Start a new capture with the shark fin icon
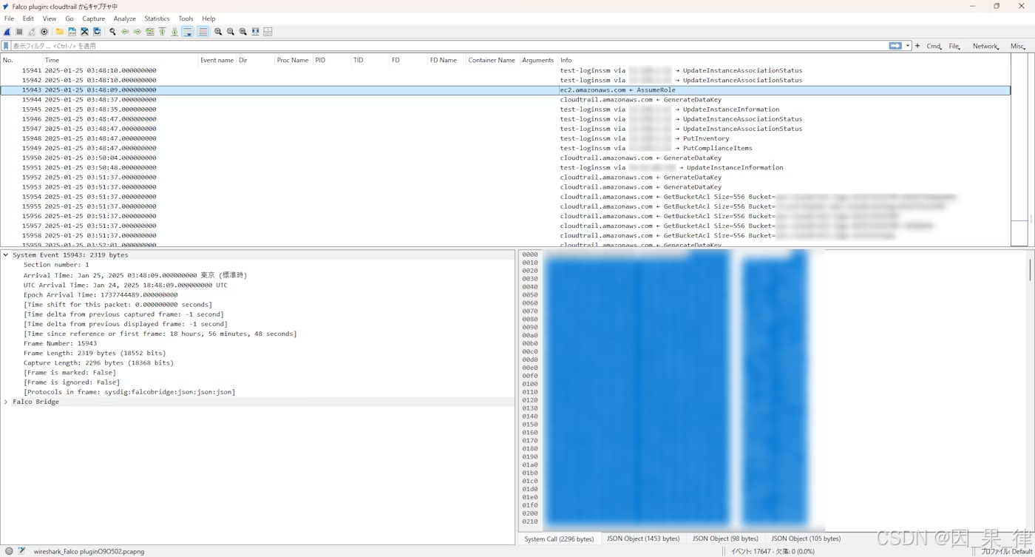Screen dimensions: 1035x557 pos(7,31)
